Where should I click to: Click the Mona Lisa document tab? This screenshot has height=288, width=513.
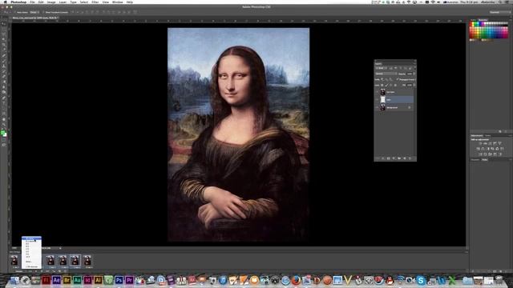[34, 18]
